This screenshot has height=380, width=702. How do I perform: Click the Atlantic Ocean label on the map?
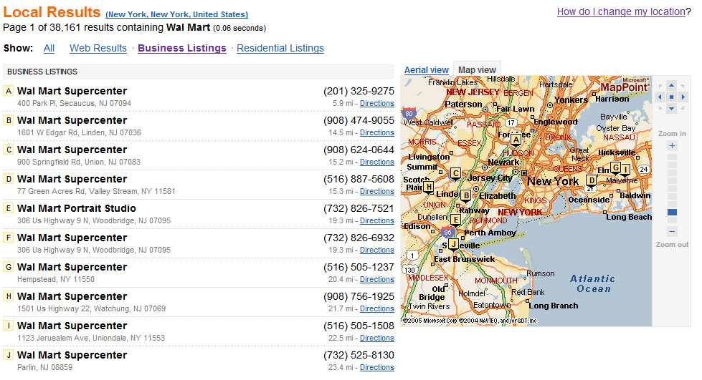(592, 284)
